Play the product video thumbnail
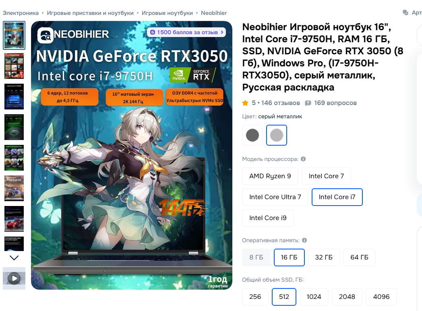 click(x=14, y=278)
